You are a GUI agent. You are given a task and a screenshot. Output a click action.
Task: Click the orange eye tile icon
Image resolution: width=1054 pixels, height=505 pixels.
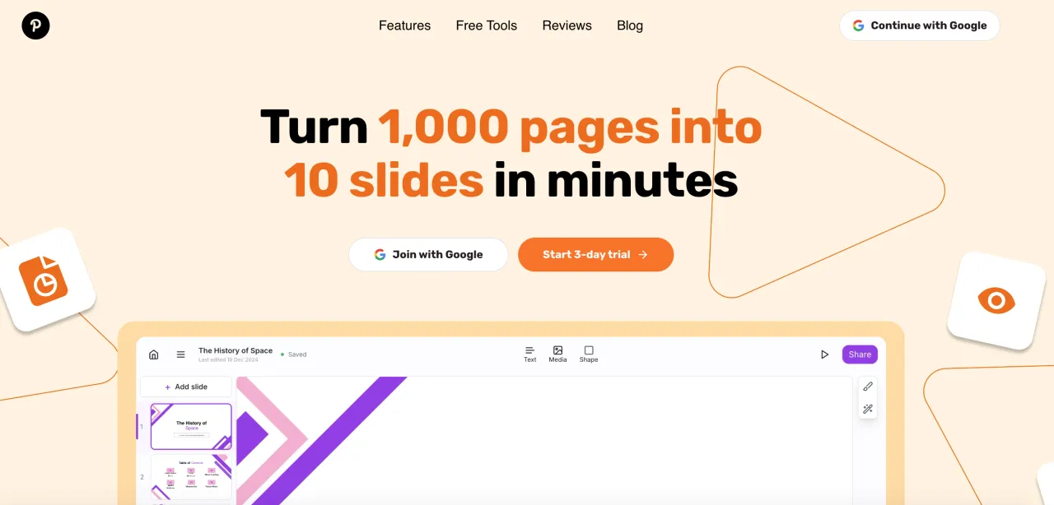(x=996, y=300)
